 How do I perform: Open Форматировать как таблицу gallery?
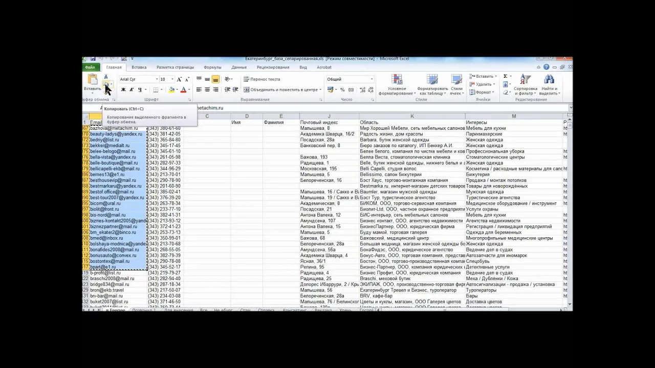coord(432,85)
